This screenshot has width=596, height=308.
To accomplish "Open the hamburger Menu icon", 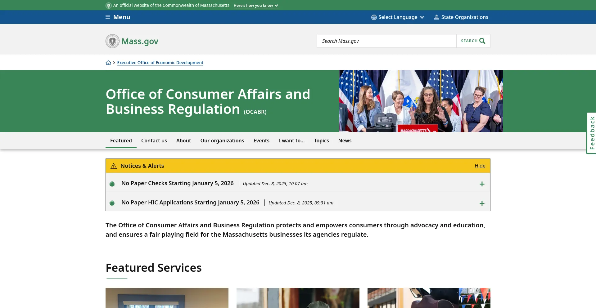I will pos(108,17).
